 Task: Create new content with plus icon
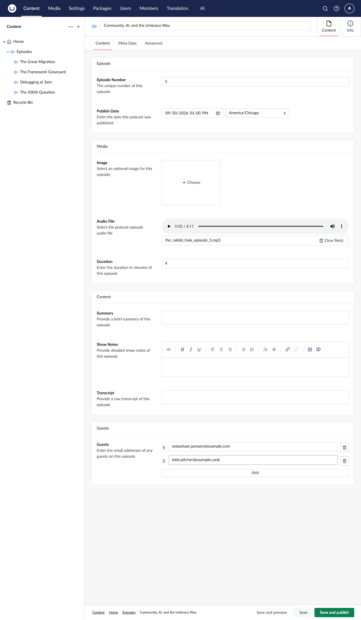pos(78,27)
